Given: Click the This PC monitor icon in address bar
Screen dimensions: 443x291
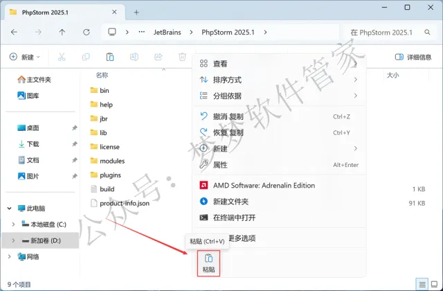Looking at the screenshot, I should pos(112,32).
